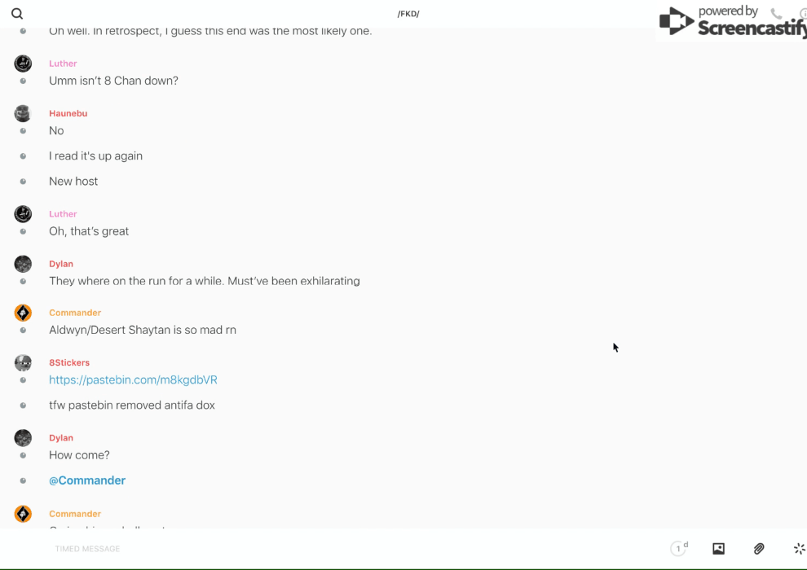
Task: Open the pastebin.com/m8kgdbVR link
Action: (x=133, y=379)
